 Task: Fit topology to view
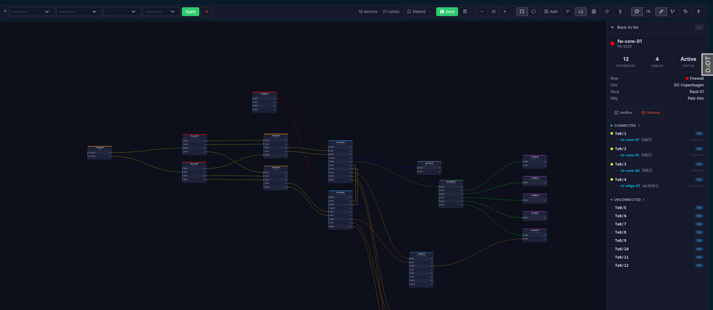click(x=493, y=12)
